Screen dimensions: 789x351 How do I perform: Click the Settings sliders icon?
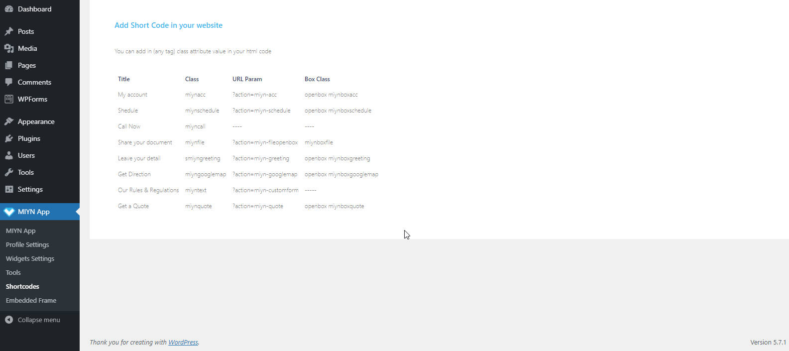[9, 189]
